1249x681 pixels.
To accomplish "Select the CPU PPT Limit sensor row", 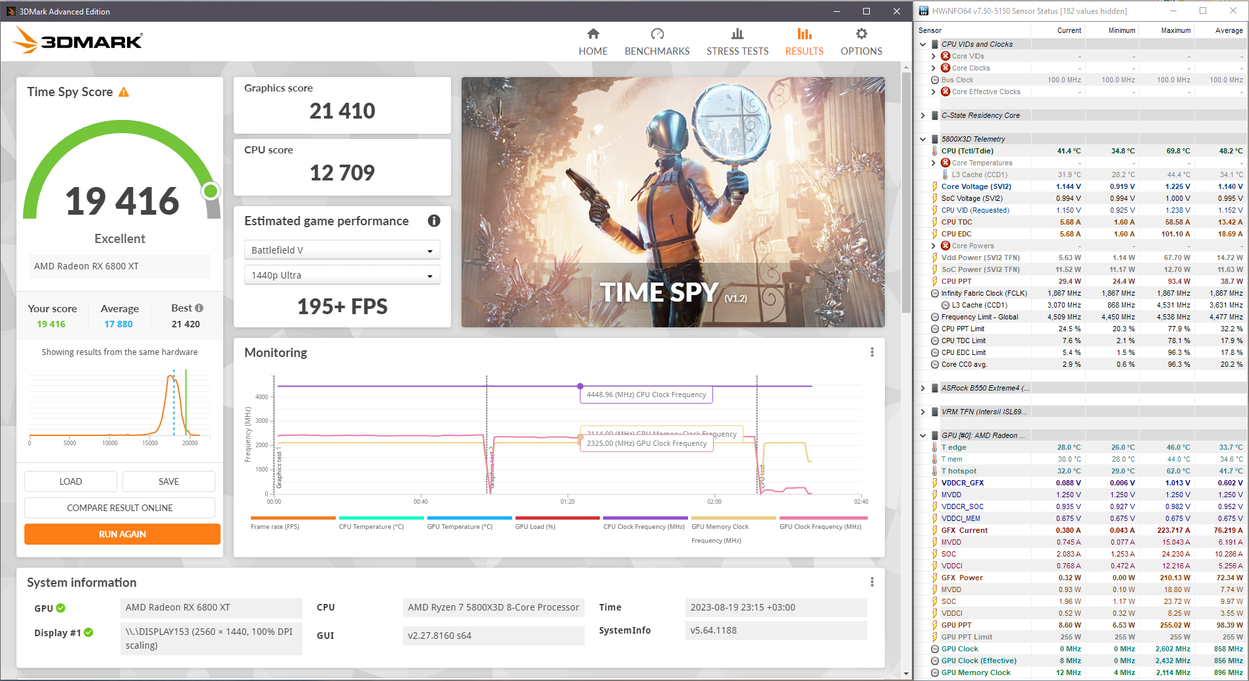I will click(x=1081, y=329).
